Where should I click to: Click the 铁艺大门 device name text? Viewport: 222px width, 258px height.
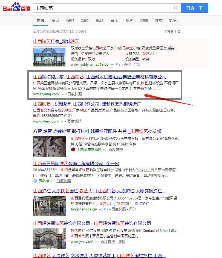coord(149,54)
